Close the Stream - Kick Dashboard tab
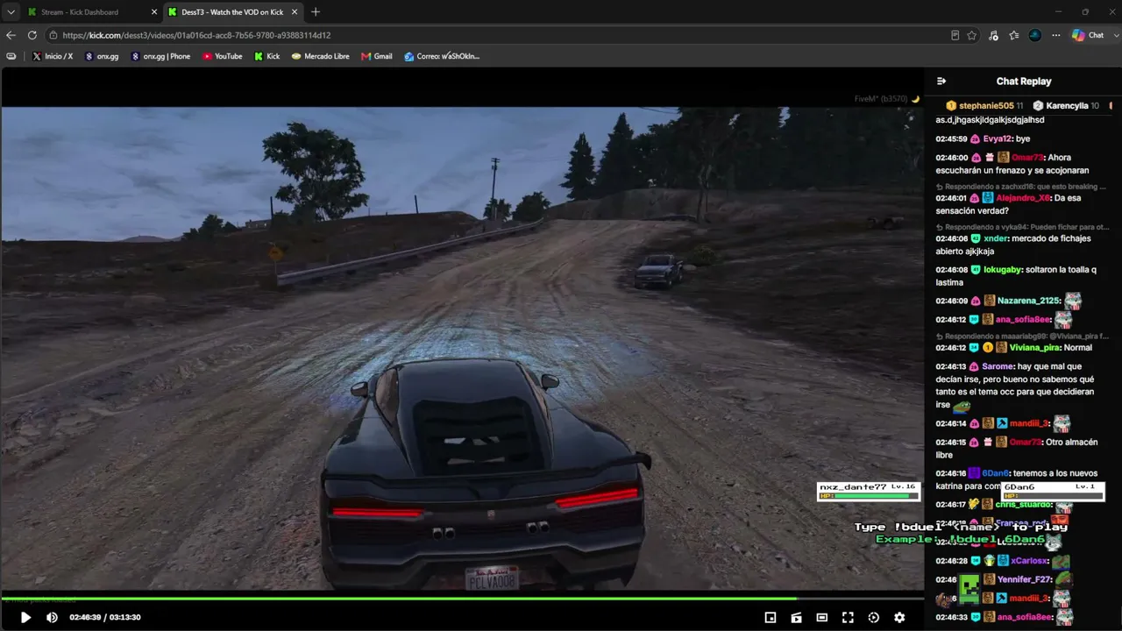1122x631 pixels. tap(154, 12)
